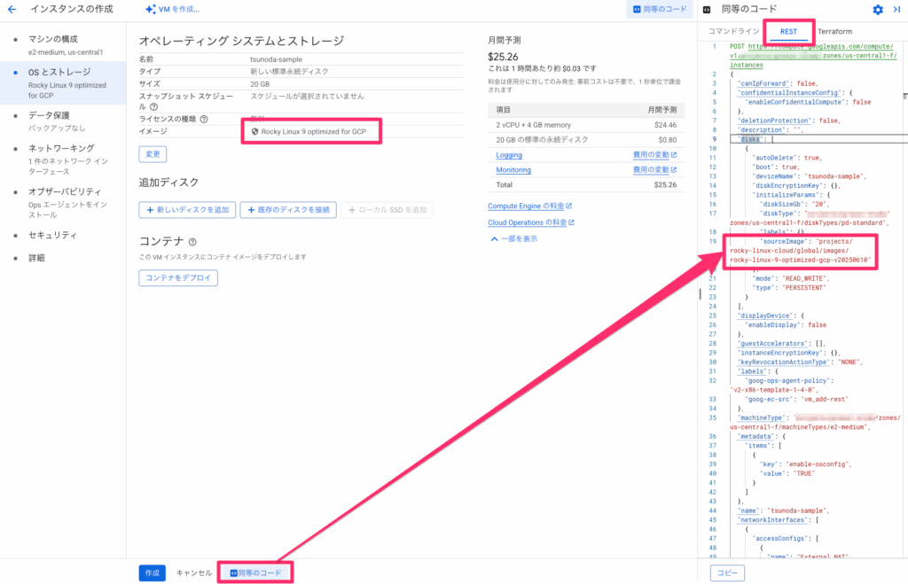
Task: Click help icon beside ライセンスの種類
Action: coord(204,120)
